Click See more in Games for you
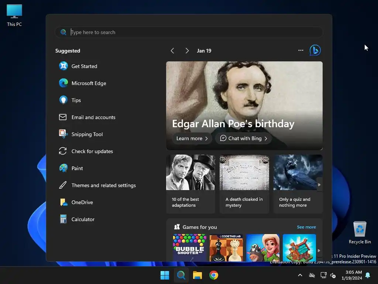378x284 pixels. tap(306, 227)
